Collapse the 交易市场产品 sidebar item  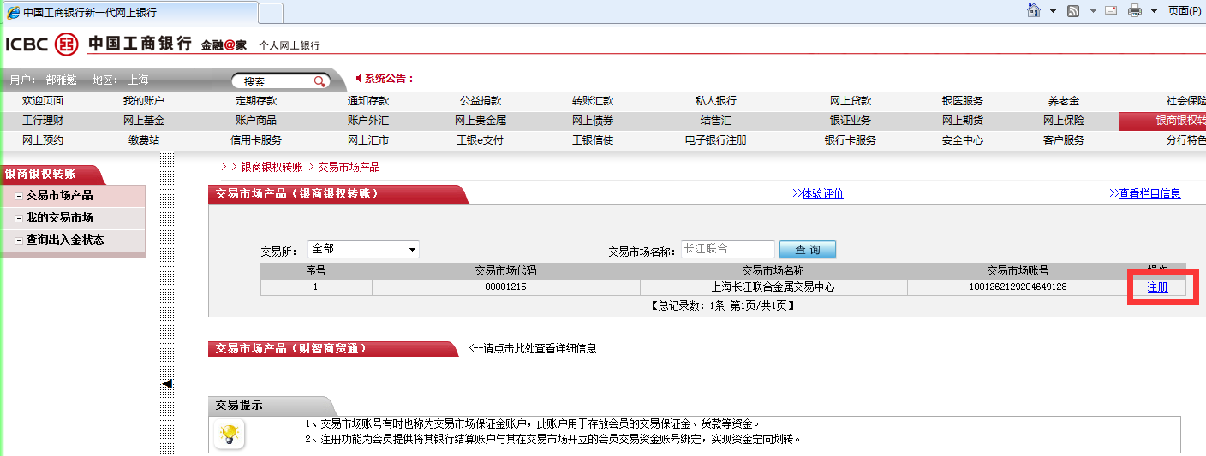[19, 196]
